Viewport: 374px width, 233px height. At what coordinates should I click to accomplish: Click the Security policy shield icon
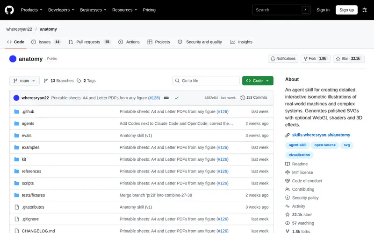[288, 198]
